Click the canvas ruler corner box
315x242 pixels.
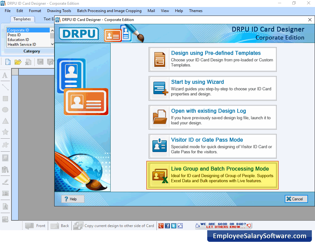(x=15, y=72)
